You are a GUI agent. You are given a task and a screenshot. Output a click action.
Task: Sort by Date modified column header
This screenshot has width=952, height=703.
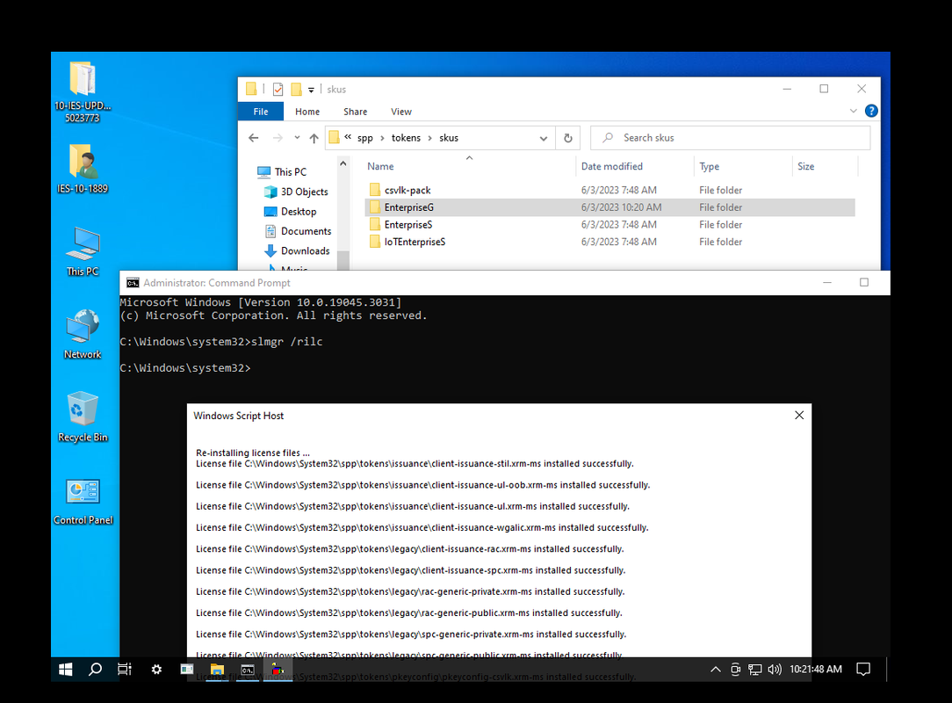pos(612,166)
